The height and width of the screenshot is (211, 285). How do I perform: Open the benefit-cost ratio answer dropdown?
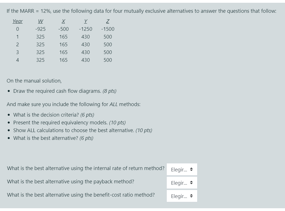pyautogui.click(x=182, y=196)
